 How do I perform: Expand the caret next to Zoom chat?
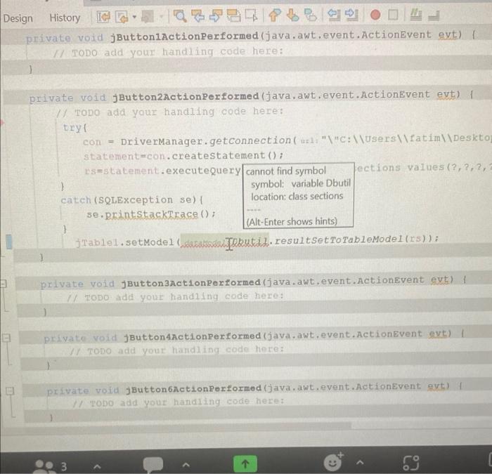[x=186, y=465]
